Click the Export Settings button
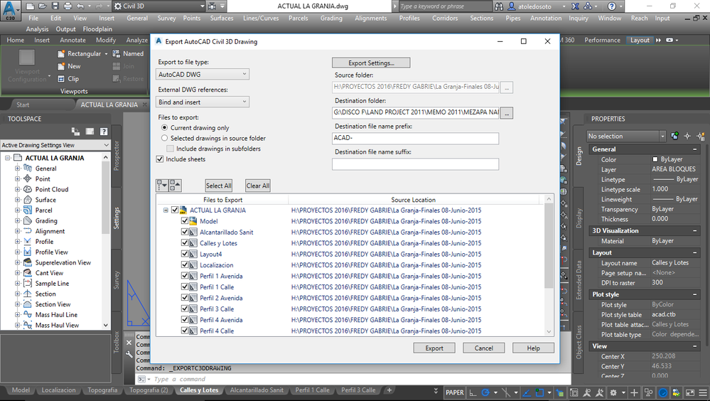This screenshot has width=710, height=401. 371,63
